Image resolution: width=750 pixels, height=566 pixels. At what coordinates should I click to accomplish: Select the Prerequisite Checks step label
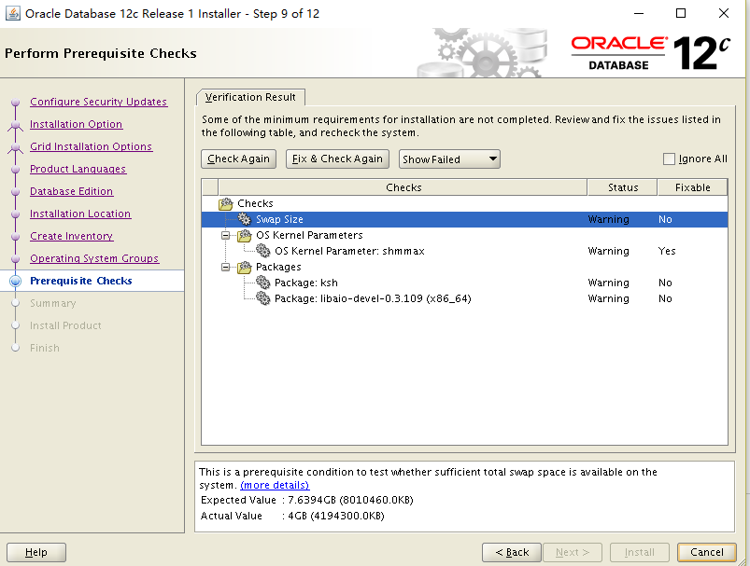[x=81, y=281]
